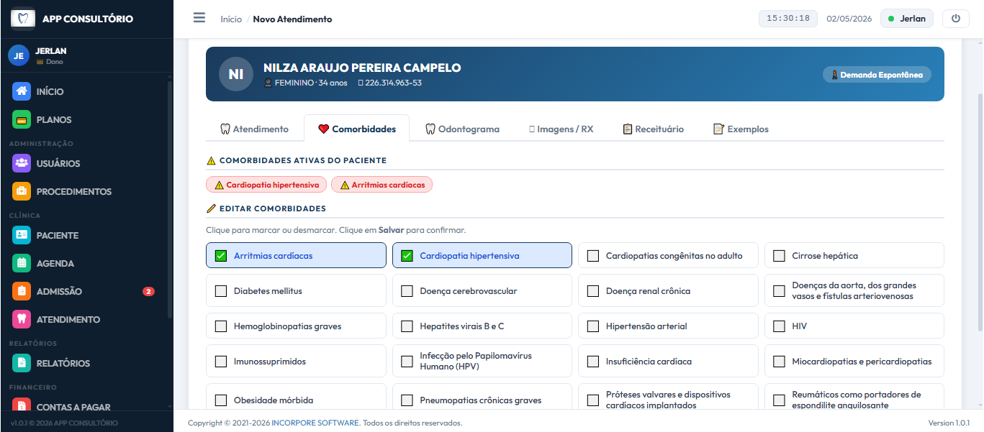Click the warning icon on Cardiopatia hipertensiva tag

(x=219, y=185)
